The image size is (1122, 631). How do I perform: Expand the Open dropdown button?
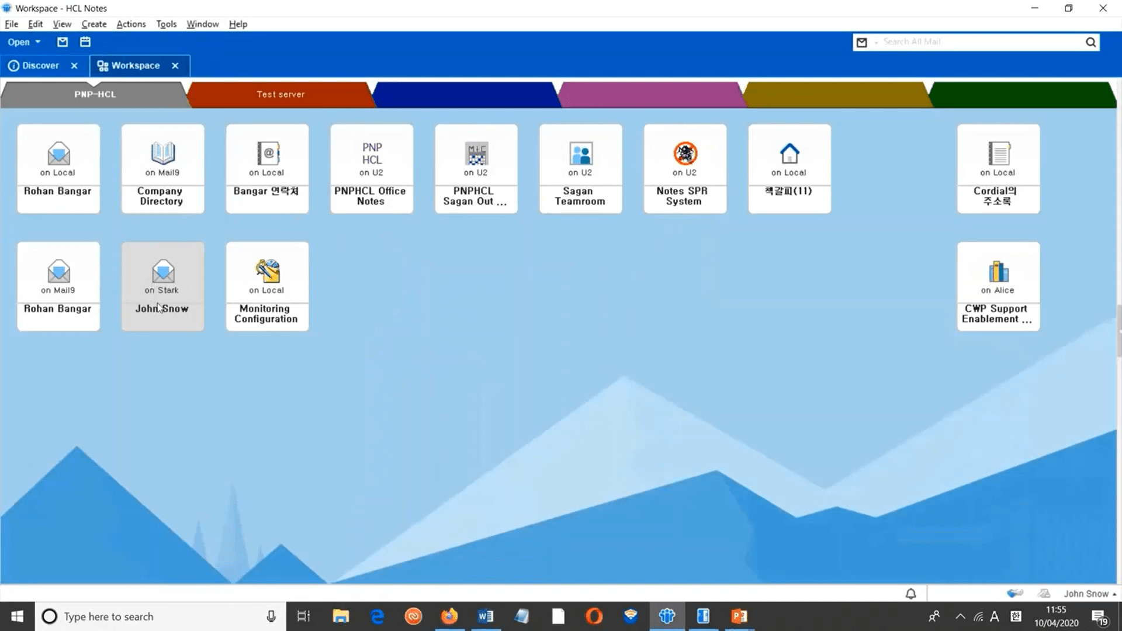pyautogui.click(x=24, y=42)
